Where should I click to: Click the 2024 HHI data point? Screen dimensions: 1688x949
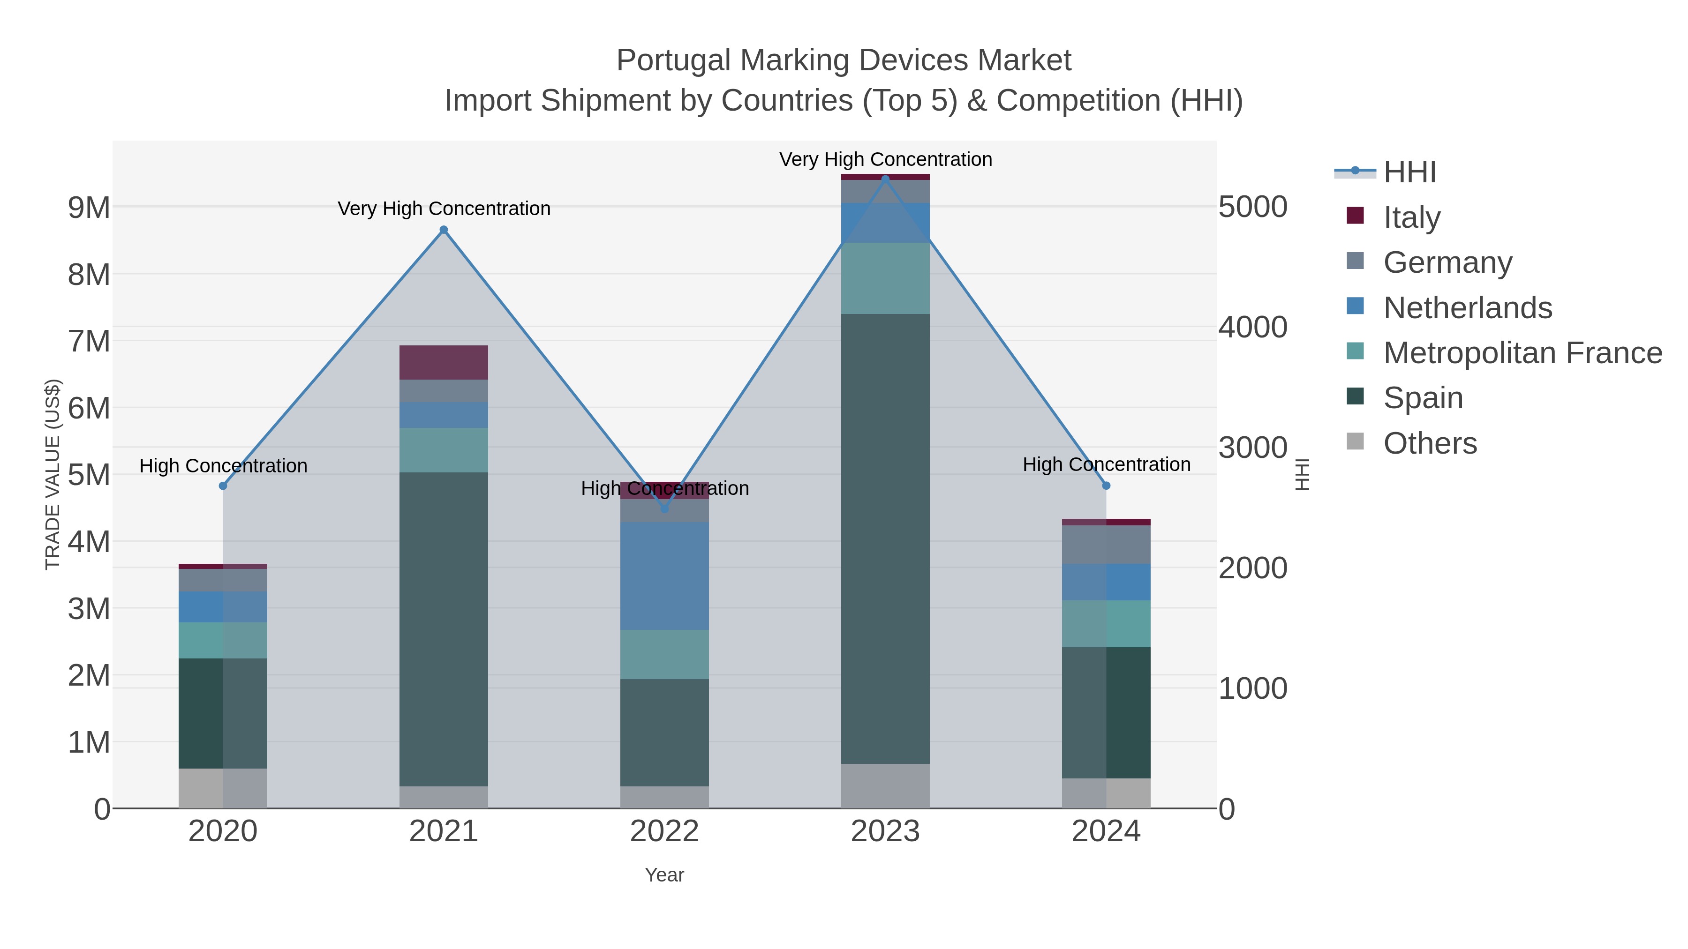(1106, 486)
